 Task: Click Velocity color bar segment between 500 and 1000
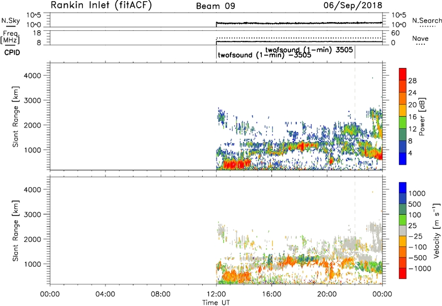tap(403, 198)
